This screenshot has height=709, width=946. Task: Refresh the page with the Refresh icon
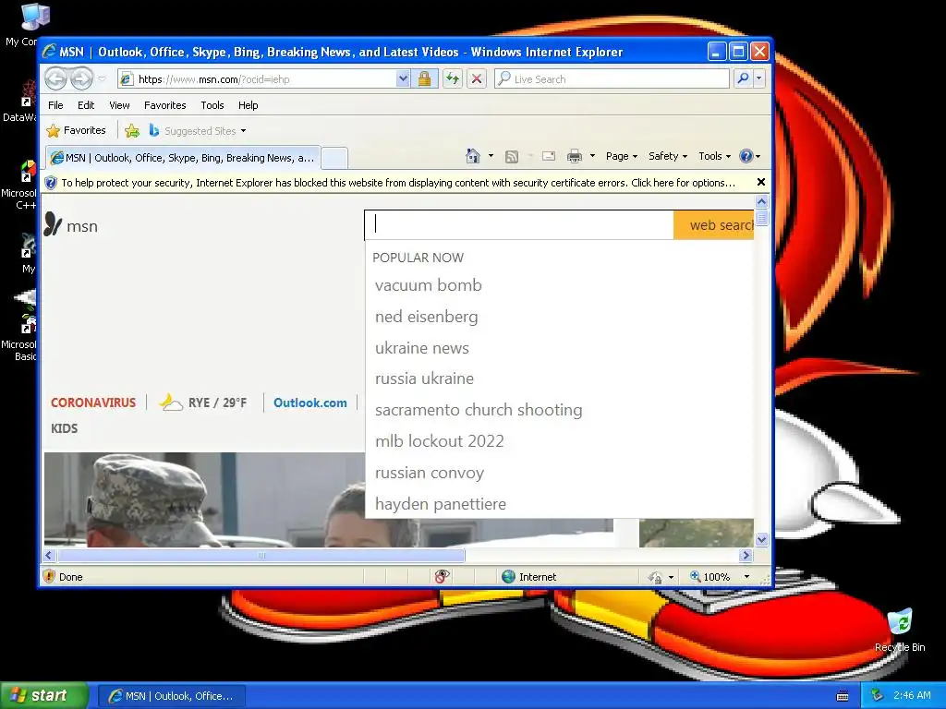pos(452,79)
